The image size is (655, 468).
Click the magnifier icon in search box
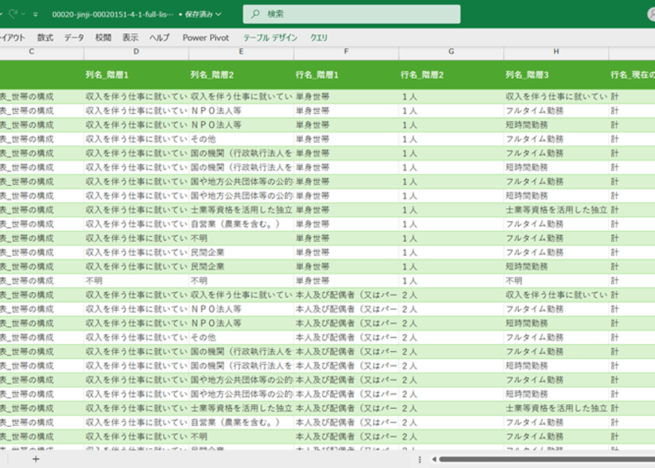254,14
